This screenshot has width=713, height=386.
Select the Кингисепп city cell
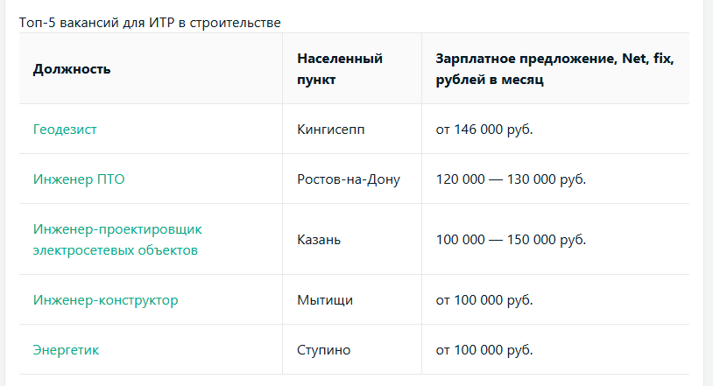tap(331, 130)
